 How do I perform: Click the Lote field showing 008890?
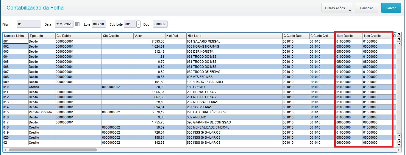pyautogui.click(x=99, y=24)
